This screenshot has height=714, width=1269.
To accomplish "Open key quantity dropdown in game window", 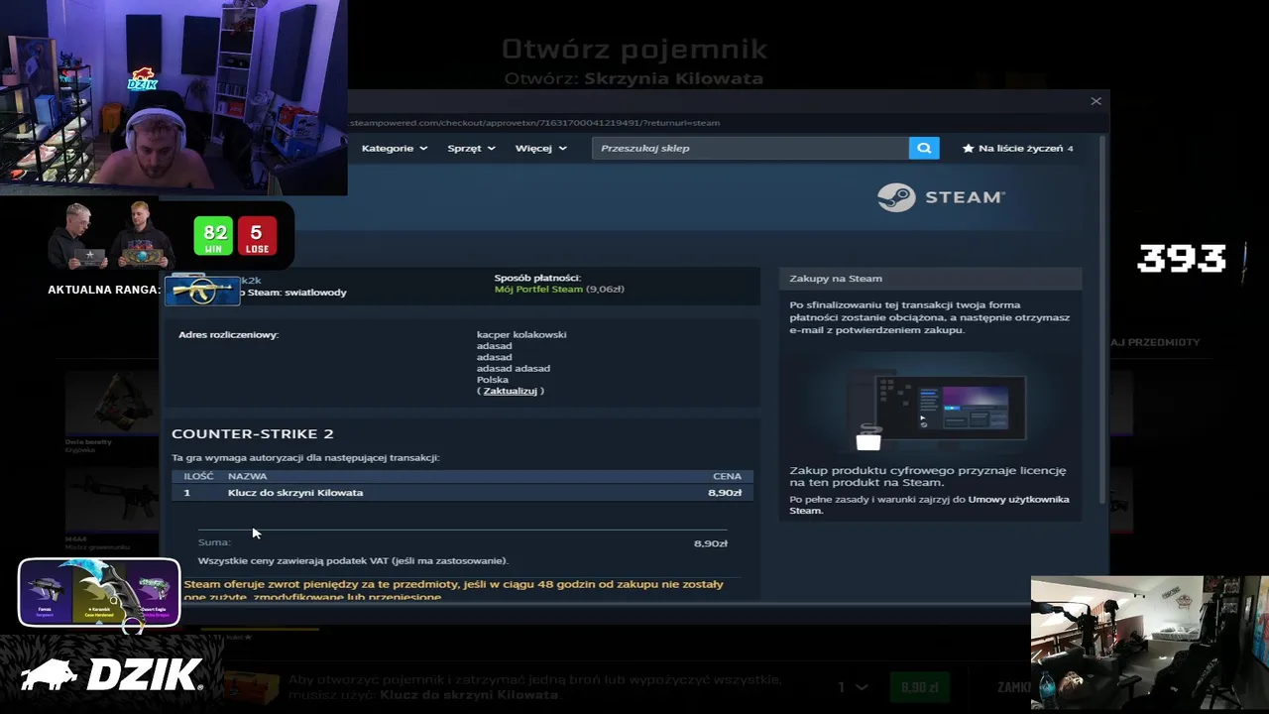I will [x=853, y=687].
